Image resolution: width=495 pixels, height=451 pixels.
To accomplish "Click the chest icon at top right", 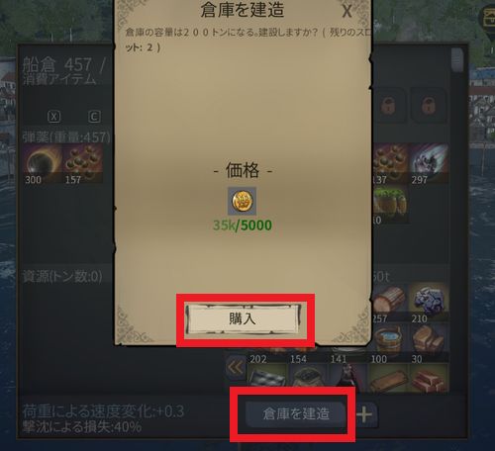I will [488, 16].
